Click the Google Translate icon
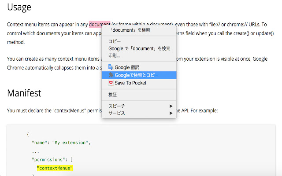The image size is (282, 176). (x=111, y=67)
